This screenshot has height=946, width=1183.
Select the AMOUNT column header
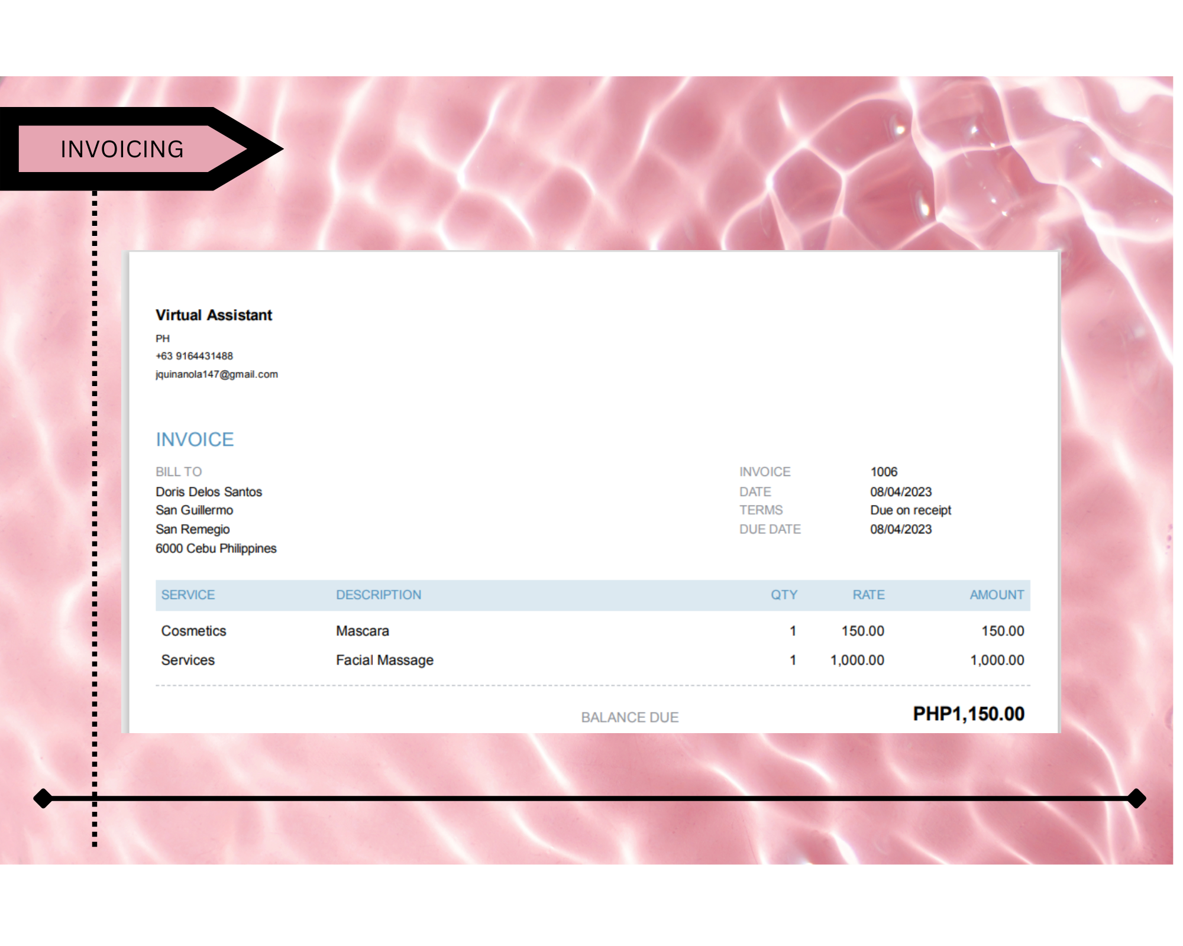coord(997,595)
